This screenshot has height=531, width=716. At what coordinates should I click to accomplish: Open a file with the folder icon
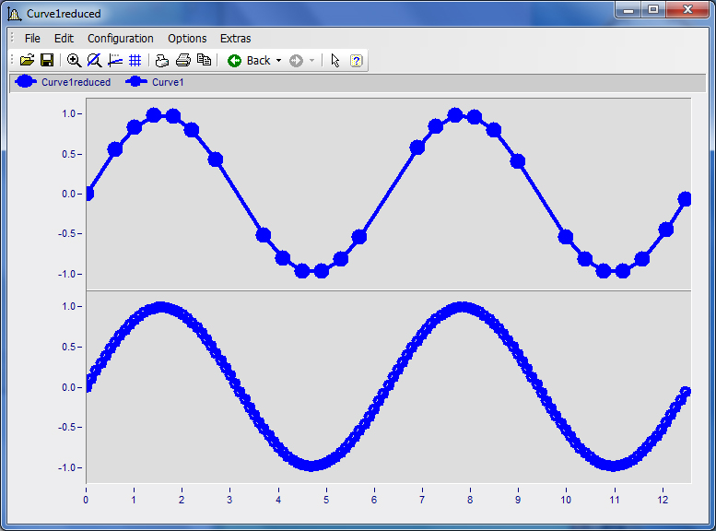click(27, 60)
